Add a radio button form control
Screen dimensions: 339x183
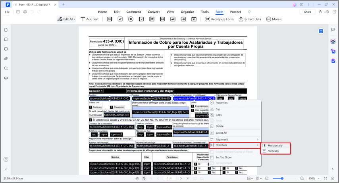[x=131, y=19]
